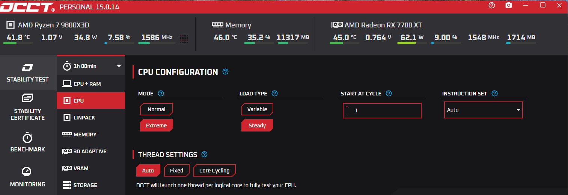Click GPU usage 9.00 % reading
568x195 pixels.
point(446,37)
